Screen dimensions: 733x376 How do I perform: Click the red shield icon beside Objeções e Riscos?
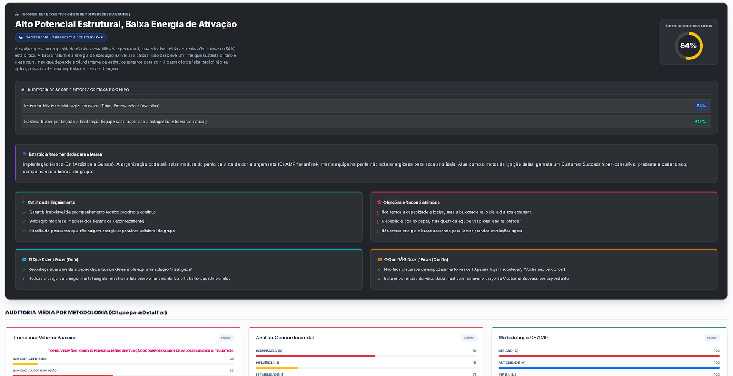(379, 202)
